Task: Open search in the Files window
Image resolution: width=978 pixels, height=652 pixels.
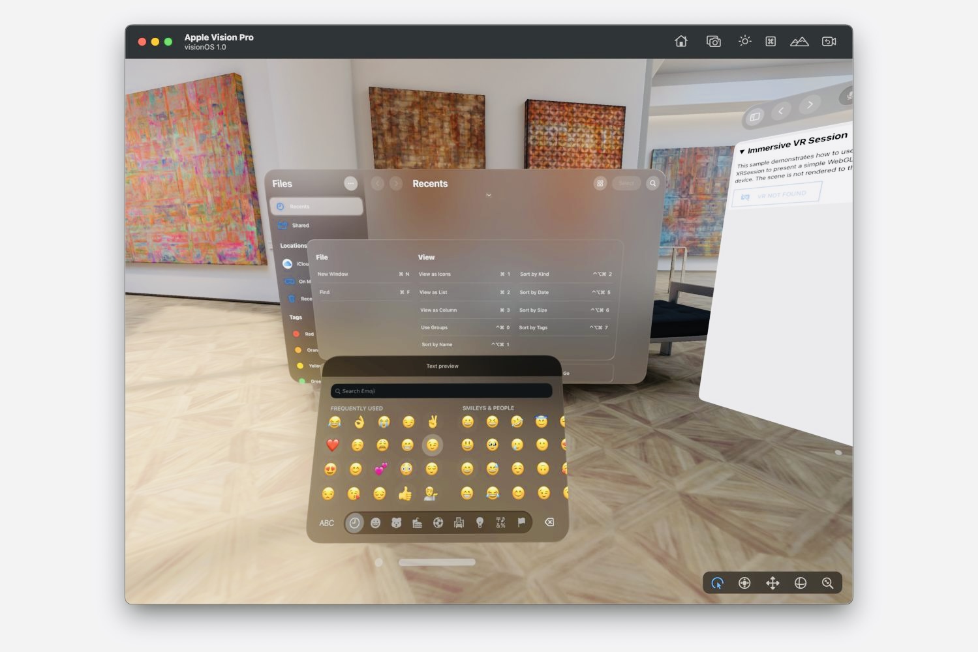Action: [x=652, y=183]
